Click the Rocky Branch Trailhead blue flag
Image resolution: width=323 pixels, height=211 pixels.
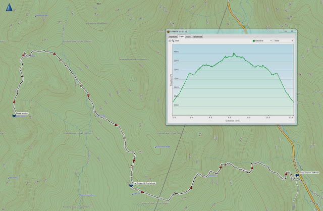(297, 175)
